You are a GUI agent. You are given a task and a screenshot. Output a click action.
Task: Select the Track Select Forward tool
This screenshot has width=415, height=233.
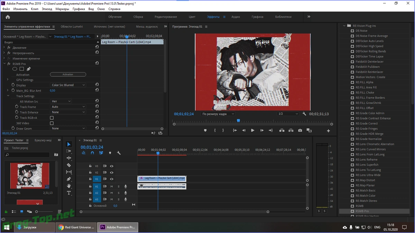[x=69, y=151]
